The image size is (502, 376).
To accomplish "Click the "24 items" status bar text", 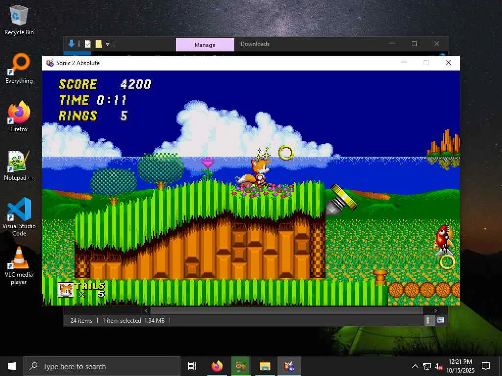I will point(81,320).
